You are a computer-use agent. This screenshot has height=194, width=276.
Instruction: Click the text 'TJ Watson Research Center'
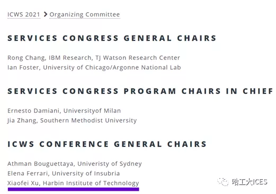[138, 58]
